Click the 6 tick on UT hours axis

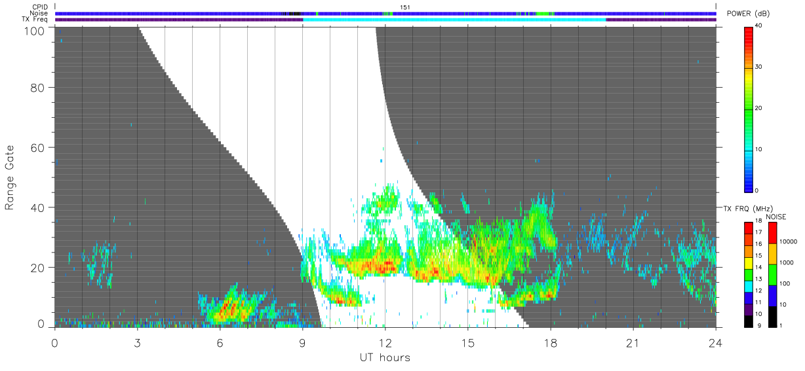point(220,343)
